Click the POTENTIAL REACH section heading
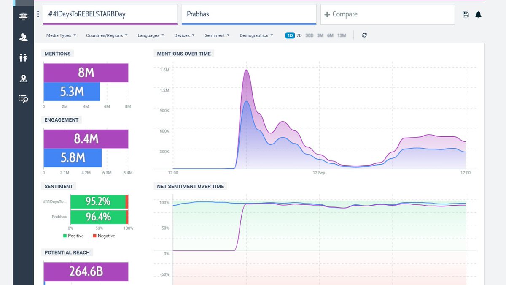Viewport: 506px width, 285px height. click(x=67, y=252)
